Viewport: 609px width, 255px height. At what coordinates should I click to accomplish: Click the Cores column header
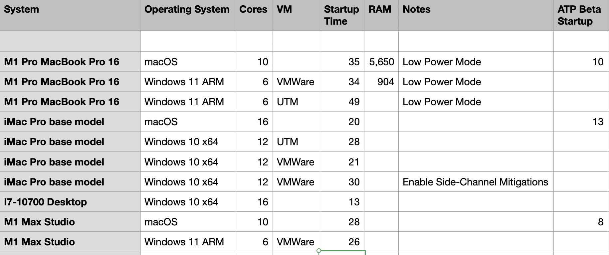click(x=254, y=15)
